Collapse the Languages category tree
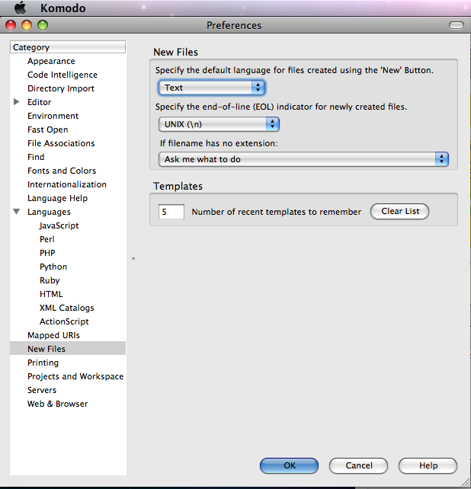Viewport: 471px width, 489px height. pyautogui.click(x=17, y=212)
